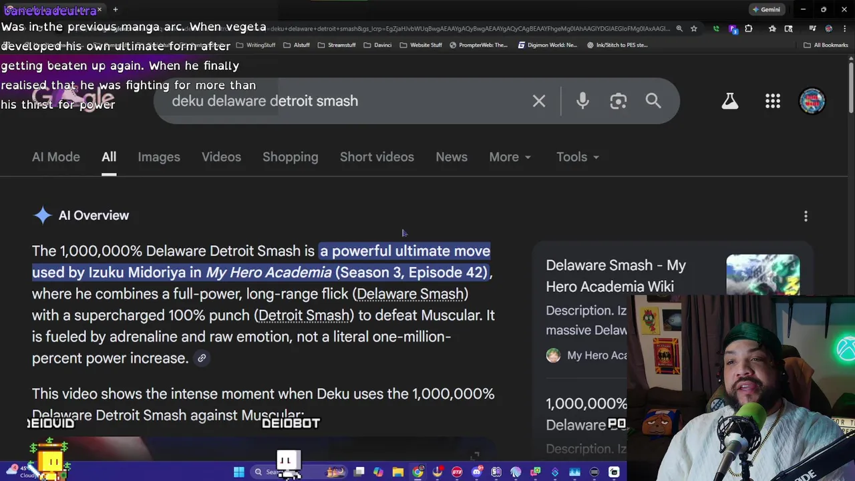Image resolution: width=855 pixels, height=481 pixels.
Task: Open the Streamstuff bookmark folder
Action: coord(337,45)
